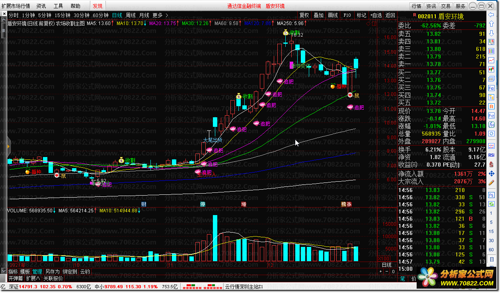Select the 月线 period tab
501x293 pixels.
(x=144, y=15)
